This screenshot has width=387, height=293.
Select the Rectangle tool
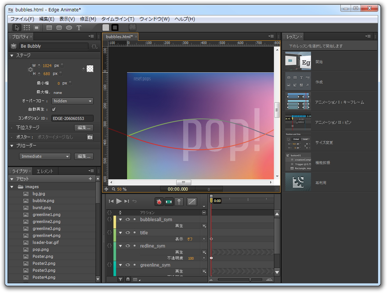(x=48, y=28)
